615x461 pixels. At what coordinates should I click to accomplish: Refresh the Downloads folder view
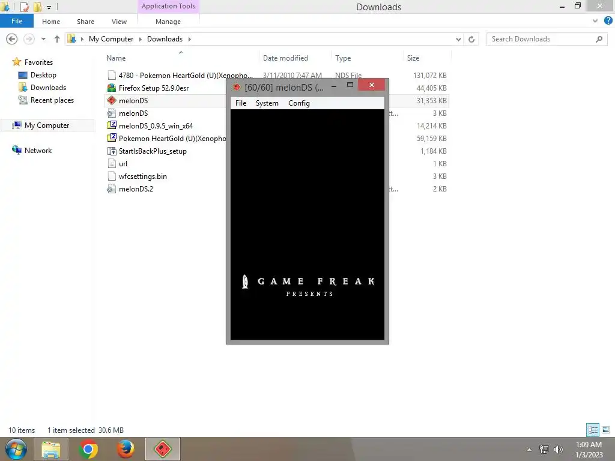point(471,39)
